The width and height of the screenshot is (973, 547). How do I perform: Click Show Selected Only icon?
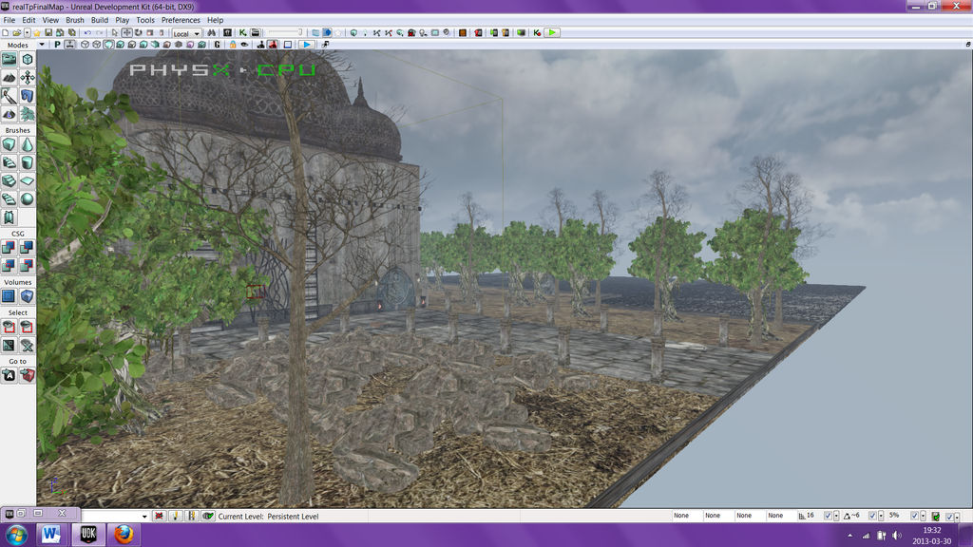[9, 327]
